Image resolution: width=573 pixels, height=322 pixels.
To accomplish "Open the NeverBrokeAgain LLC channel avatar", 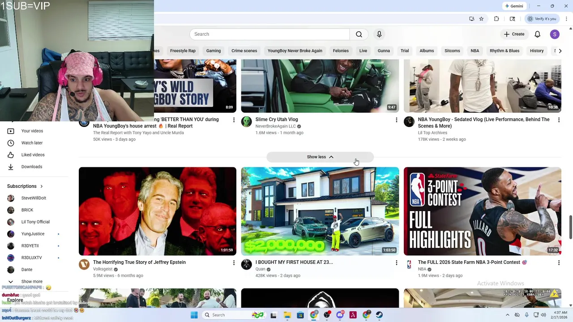I will (247, 122).
